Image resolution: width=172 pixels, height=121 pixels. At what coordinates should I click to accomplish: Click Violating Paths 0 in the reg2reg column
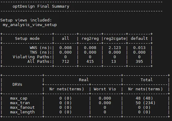[x=90, y=57]
